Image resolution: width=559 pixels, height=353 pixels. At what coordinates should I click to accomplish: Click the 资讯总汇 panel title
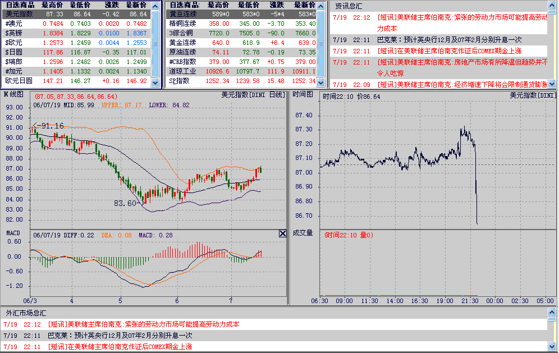coord(349,6)
